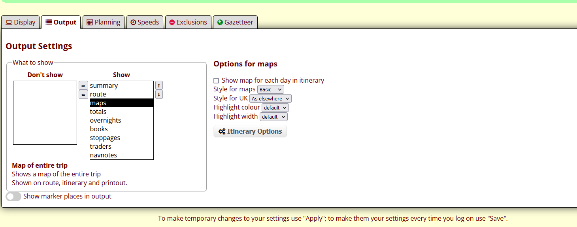Click the Itinerary Options button
Viewport: 577px width, 227px height.
point(250,132)
